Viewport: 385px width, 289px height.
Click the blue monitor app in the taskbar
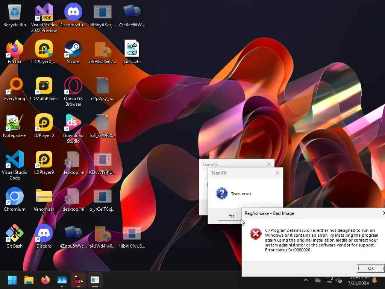62,280
